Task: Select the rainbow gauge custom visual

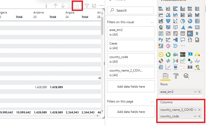Action: click(x=197, y=55)
